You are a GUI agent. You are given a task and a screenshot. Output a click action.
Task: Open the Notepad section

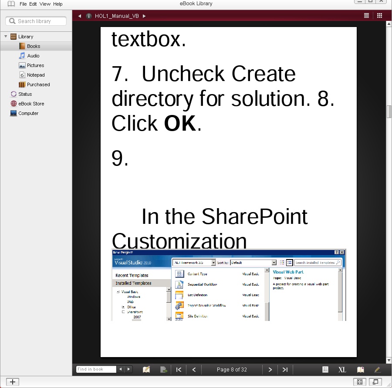[x=36, y=75]
